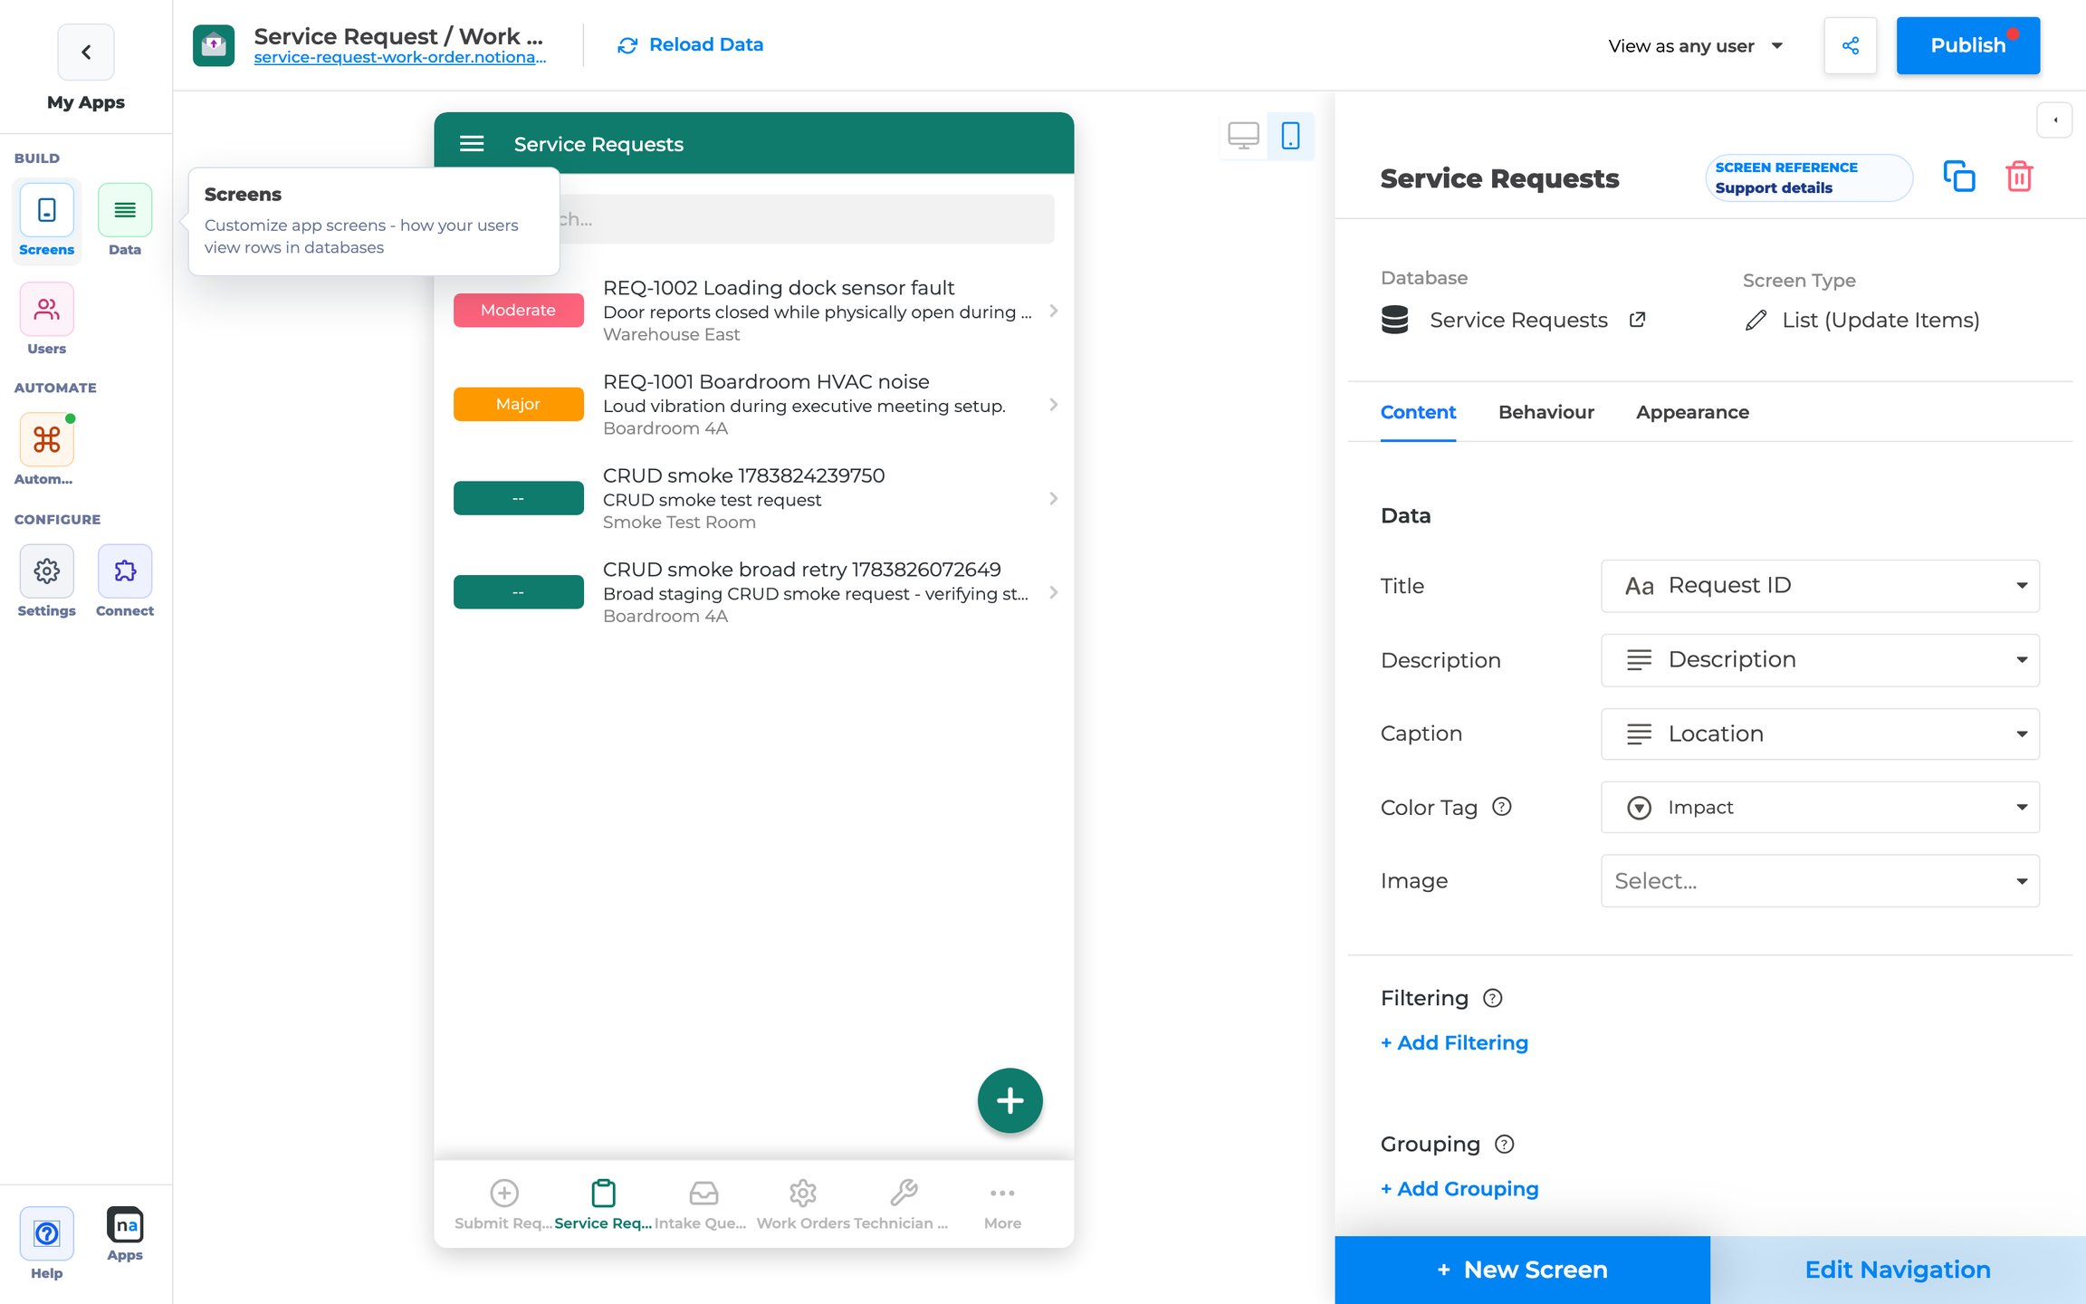Collapse the right properties panel
Viewport: 2086px width, 1304px height.
click(x=2055, y=120)
